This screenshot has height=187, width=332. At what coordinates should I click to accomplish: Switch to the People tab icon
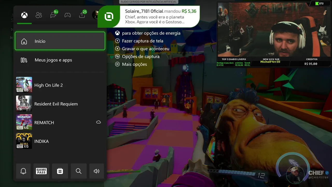(39, 15)
